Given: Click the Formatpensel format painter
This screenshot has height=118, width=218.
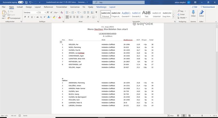Looking at the screenshot, I should 14,18.
